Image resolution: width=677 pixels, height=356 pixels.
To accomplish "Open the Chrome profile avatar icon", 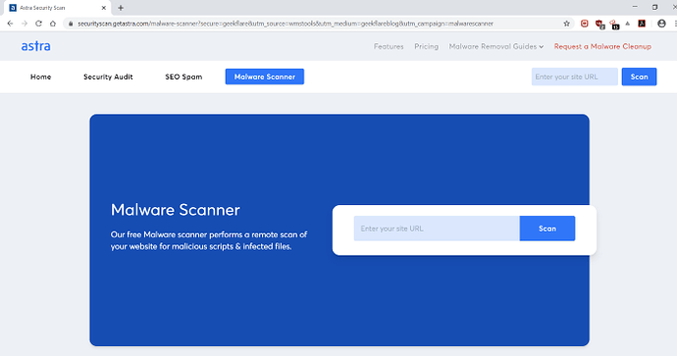I will pos(661,24).
